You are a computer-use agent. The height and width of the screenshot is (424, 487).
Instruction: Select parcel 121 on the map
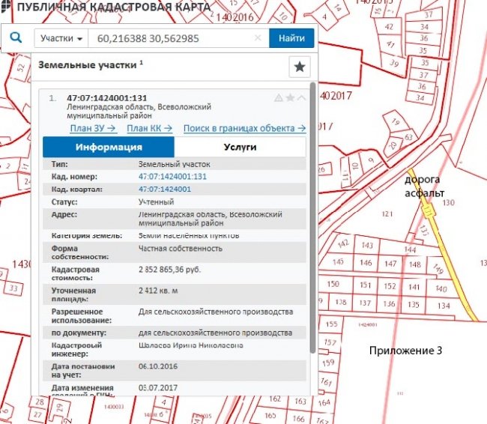pos(387,214)
